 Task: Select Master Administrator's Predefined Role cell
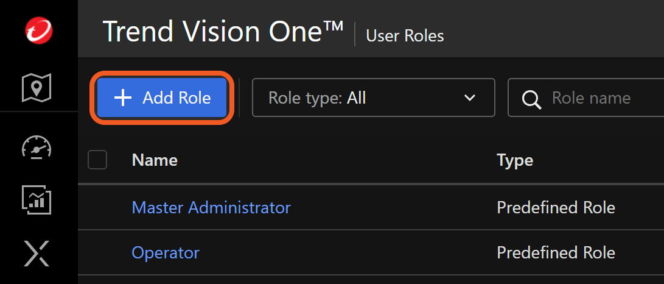tap(556, 207)
